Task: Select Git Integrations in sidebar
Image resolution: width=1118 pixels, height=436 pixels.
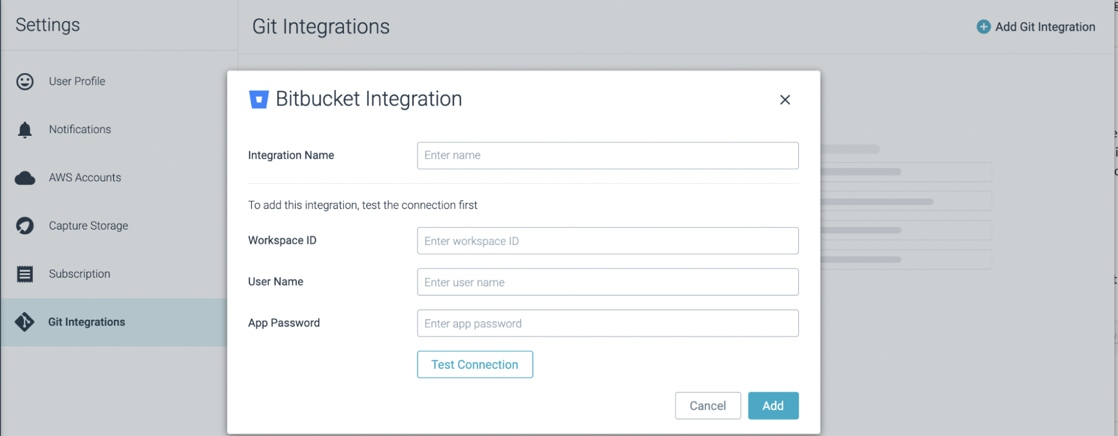Action: coord(114,322)
